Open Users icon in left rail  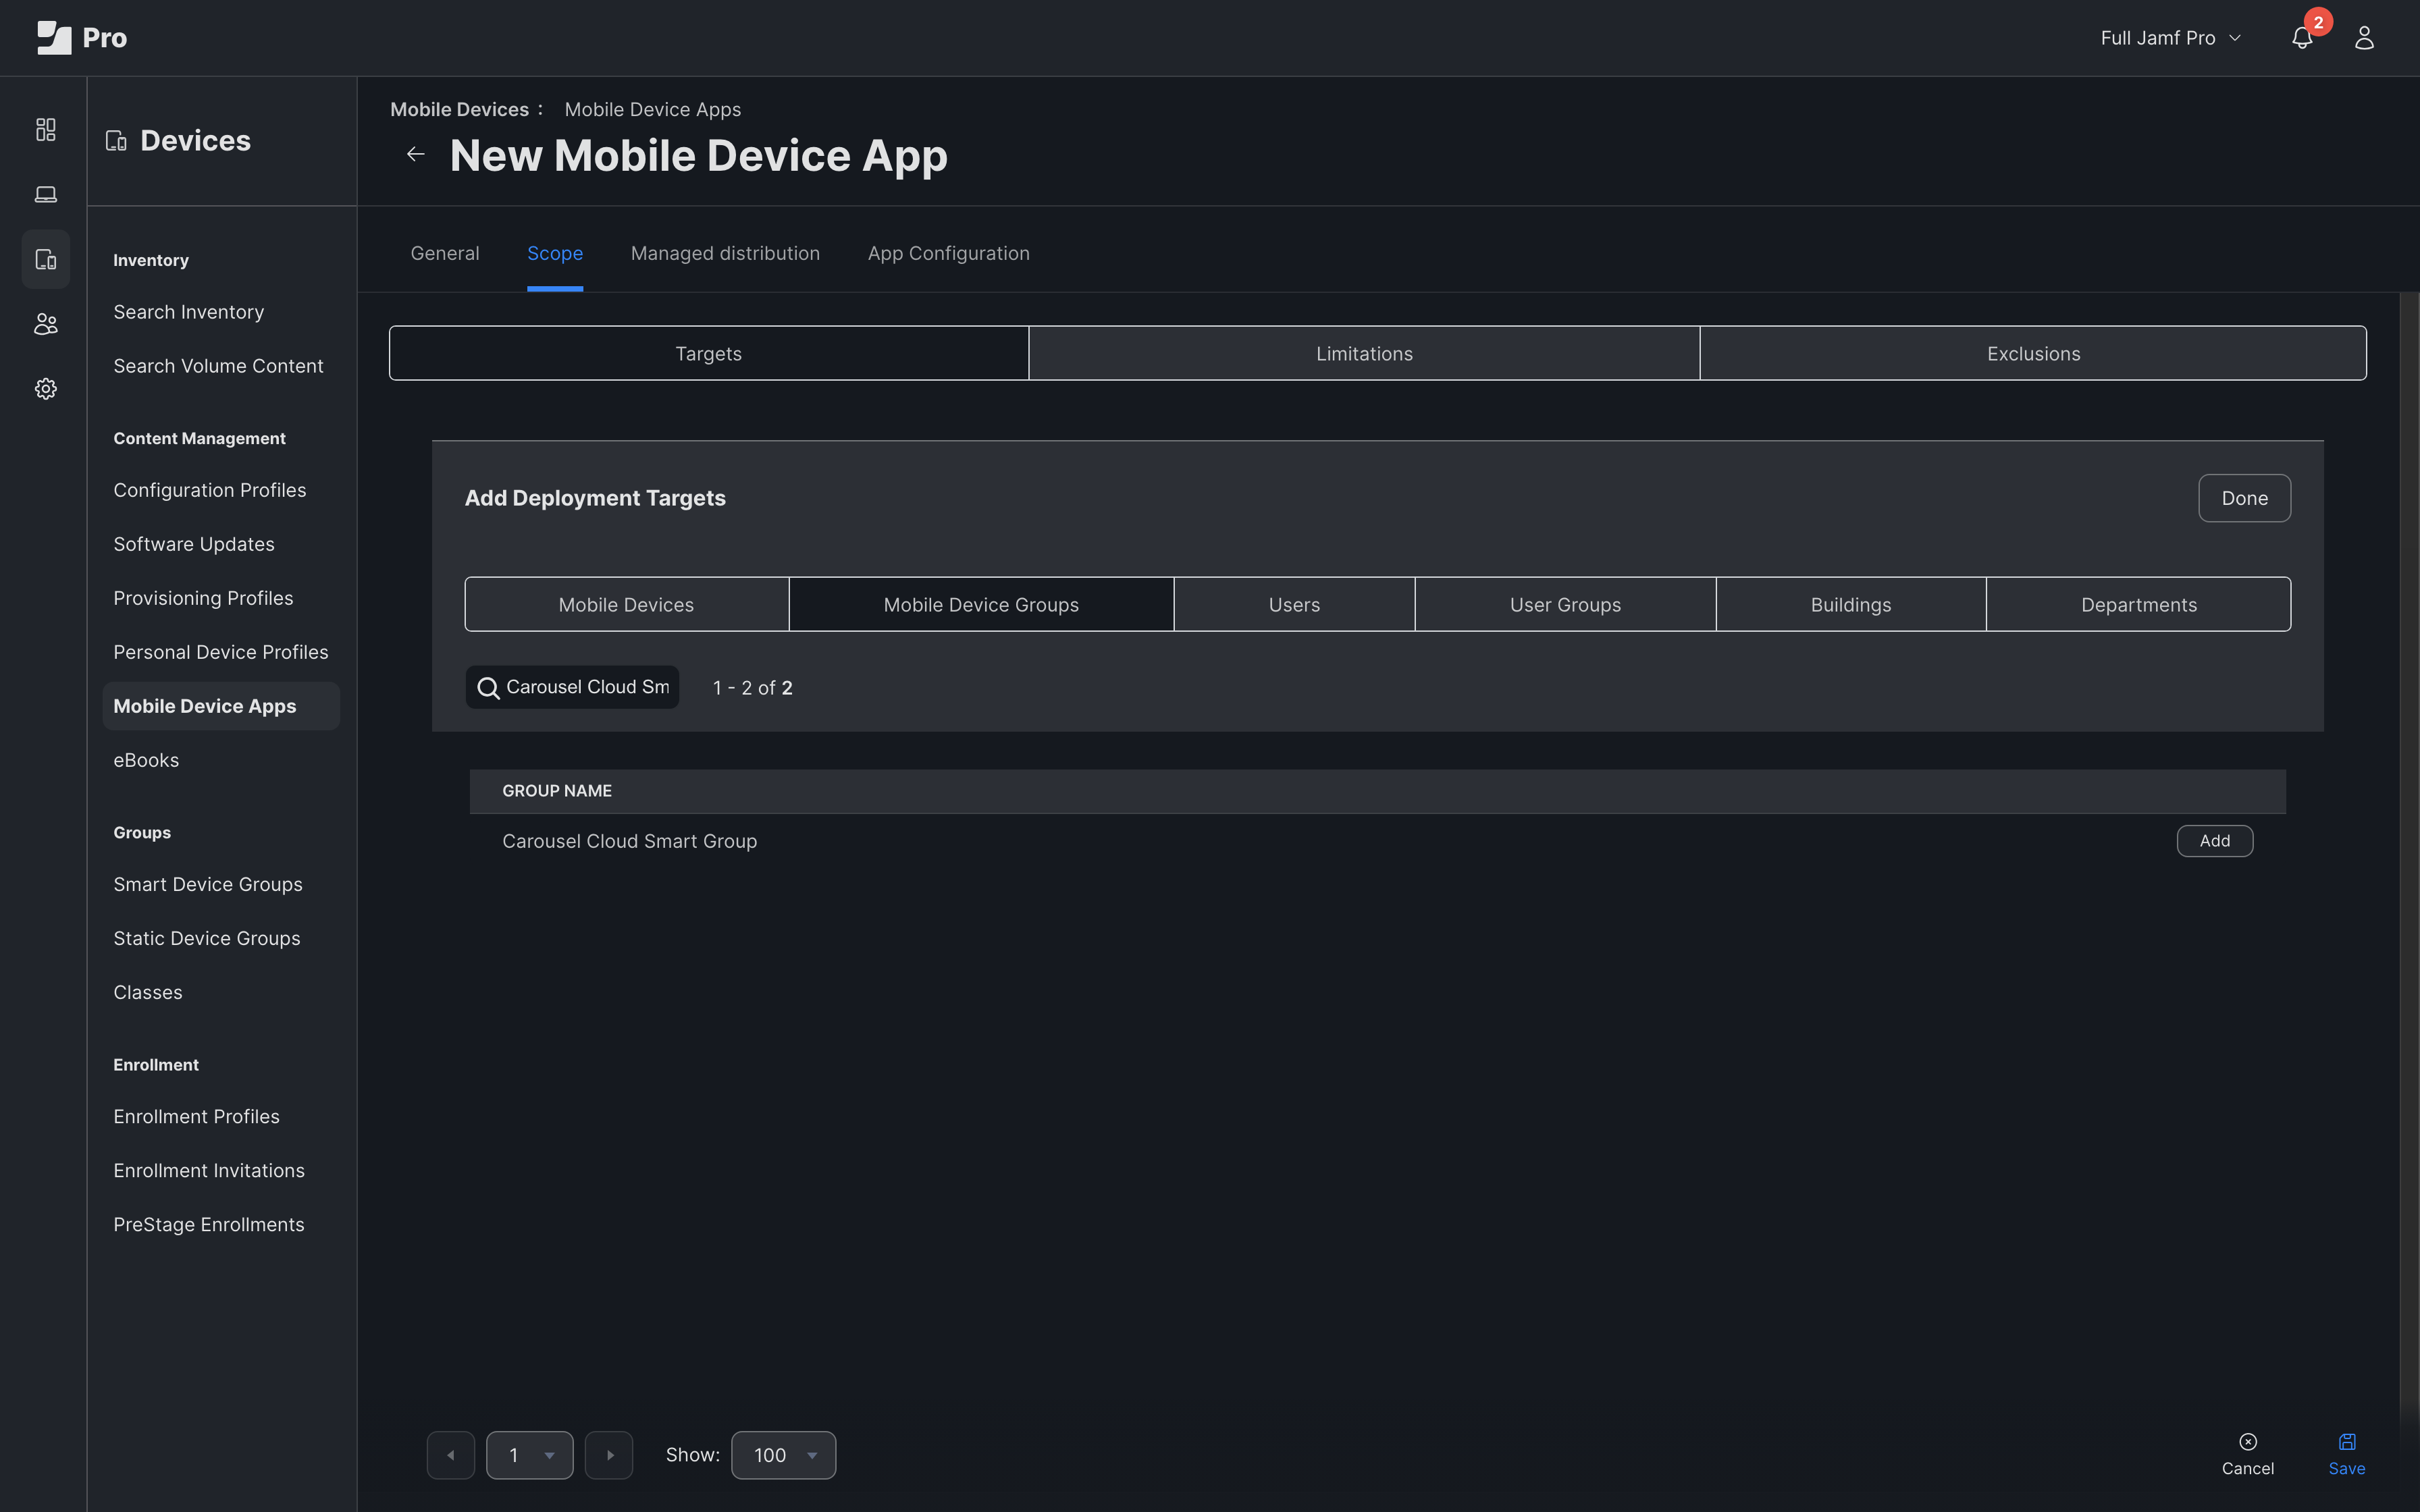46,324
